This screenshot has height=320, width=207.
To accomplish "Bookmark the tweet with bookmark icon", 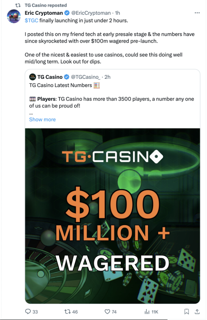I will pyautogui.click(x=186, y=312).
